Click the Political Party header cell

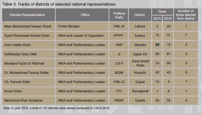tap(119, 15)
